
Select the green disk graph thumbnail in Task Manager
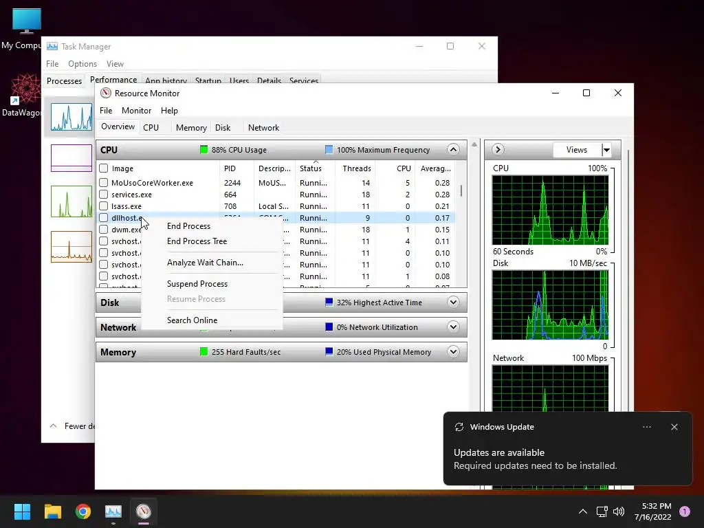point(71,201)
